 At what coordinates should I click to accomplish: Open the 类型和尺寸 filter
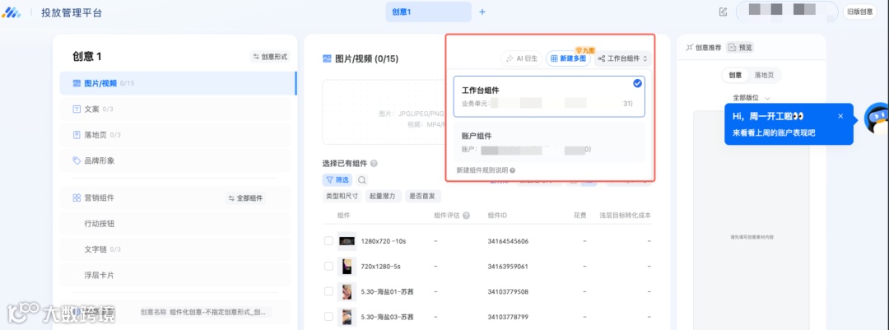pos(341,196)
